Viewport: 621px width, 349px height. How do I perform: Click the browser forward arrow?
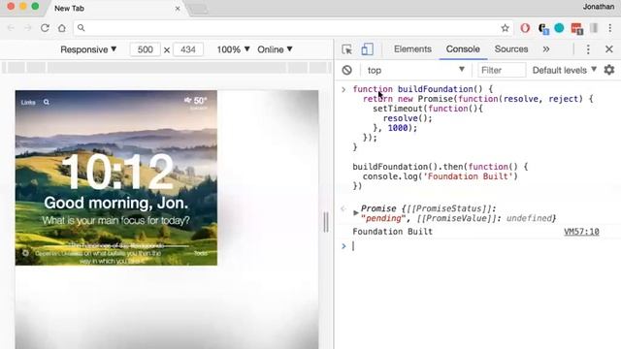pyautogui.click(x=27, y=28)
